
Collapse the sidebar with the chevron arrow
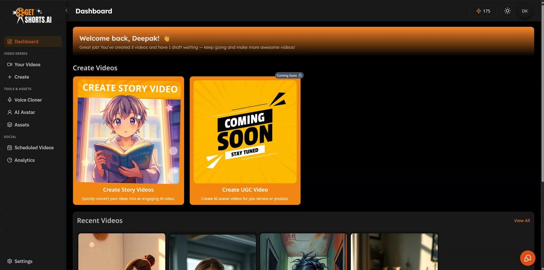coord(66,10)
